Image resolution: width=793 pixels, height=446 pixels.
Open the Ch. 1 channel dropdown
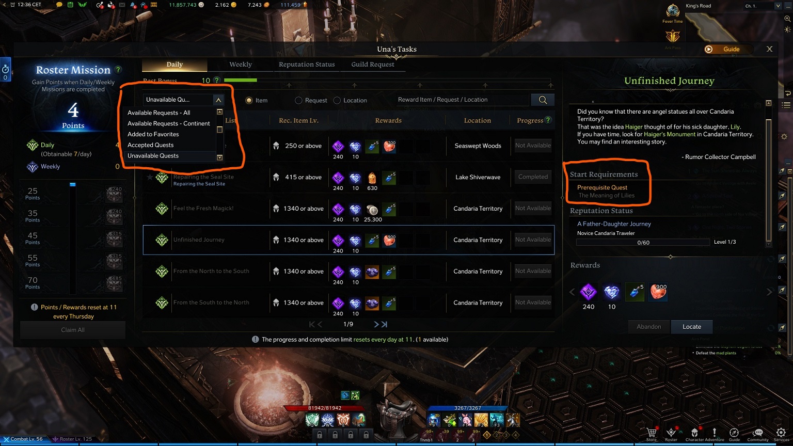pos(762,6)
